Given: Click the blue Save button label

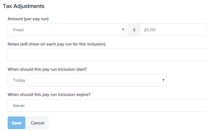Looking at the screenshot, I should (x=17, y=123).
